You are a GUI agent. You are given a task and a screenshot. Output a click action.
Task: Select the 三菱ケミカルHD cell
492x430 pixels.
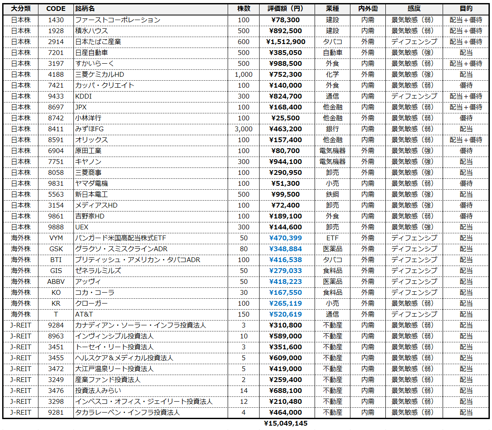point(151,75)
